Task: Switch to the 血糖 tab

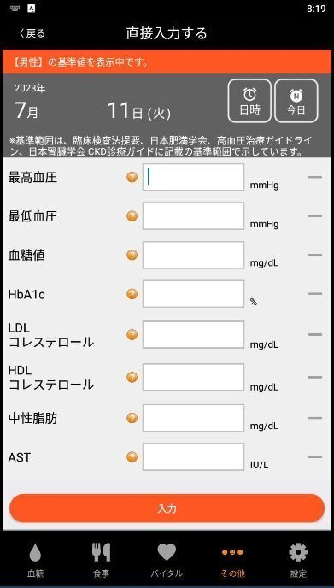Action: pos(35,561)
